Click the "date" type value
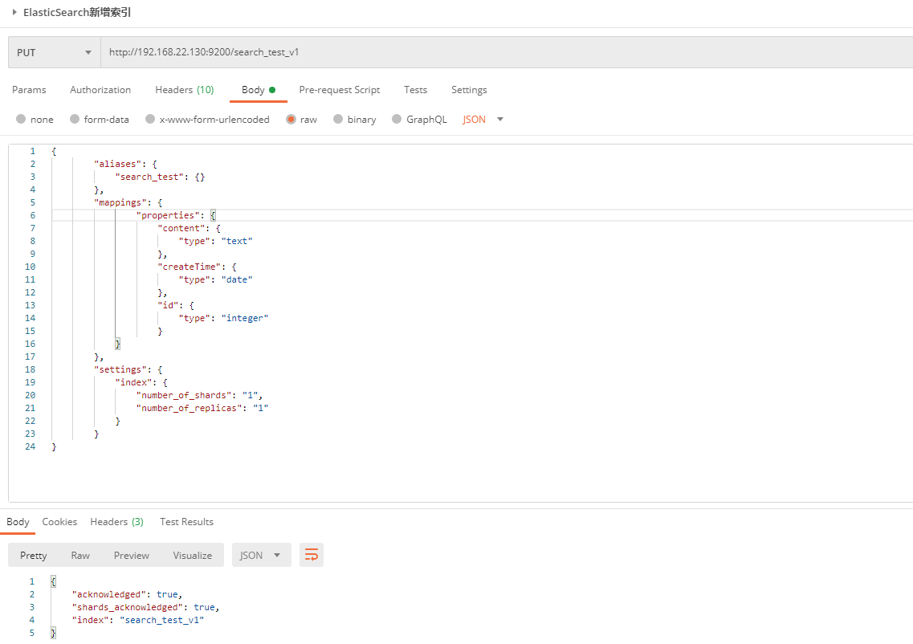913x644 pixels. 237,279
